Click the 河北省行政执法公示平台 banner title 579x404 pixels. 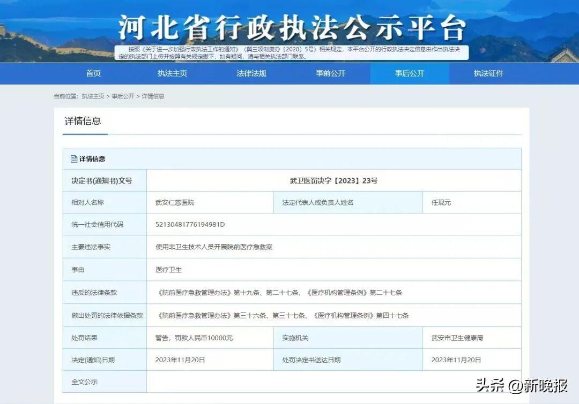(292, 28)
